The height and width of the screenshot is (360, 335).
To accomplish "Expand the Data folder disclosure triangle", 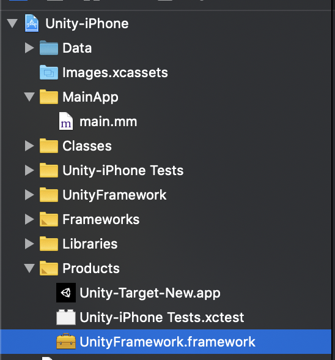I will tap(29, 48).
